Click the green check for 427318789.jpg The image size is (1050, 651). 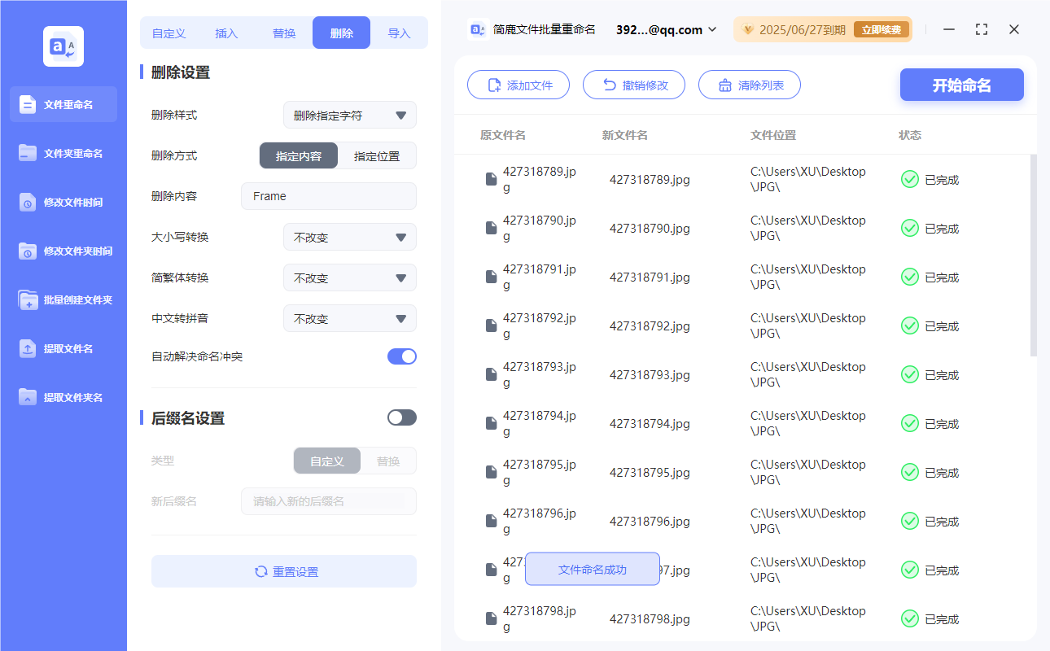click(910, 179)
